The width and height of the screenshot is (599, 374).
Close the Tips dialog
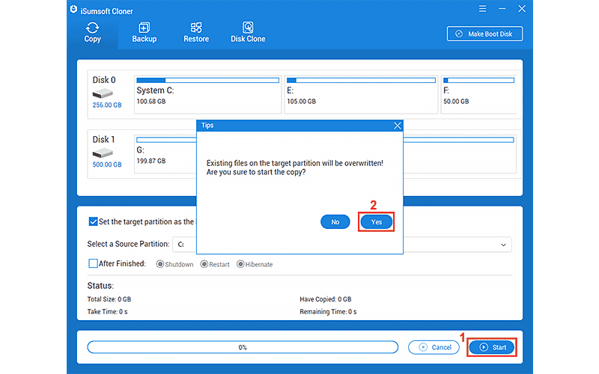coord(398,126)
